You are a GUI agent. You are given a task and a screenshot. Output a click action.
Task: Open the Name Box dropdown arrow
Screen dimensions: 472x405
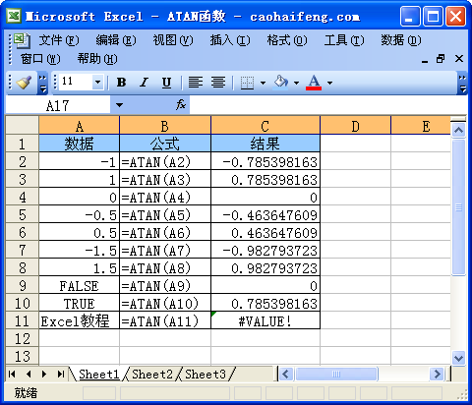coord(119,105)
